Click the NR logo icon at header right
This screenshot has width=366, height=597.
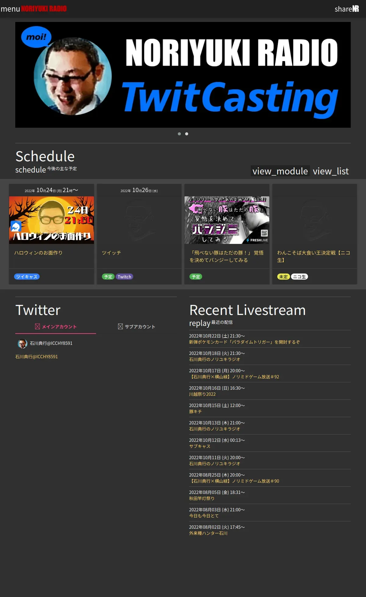tap(356, 9)
